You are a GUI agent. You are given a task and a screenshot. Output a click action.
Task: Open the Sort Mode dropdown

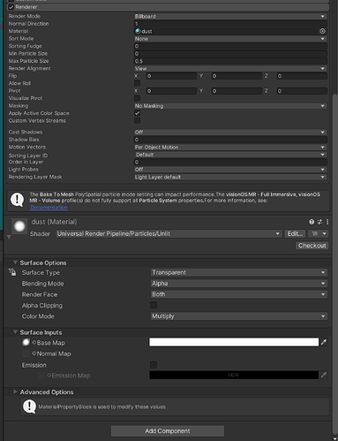click(230, 39)
